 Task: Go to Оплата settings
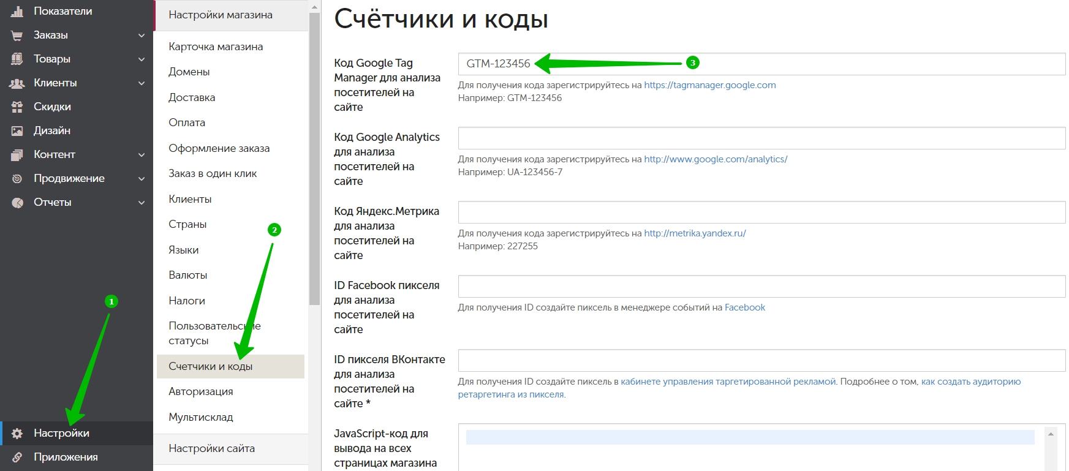point(187,122)
